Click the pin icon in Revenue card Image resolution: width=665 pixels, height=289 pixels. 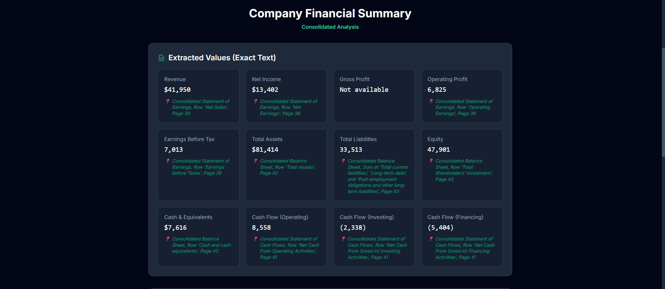point(168,101)
